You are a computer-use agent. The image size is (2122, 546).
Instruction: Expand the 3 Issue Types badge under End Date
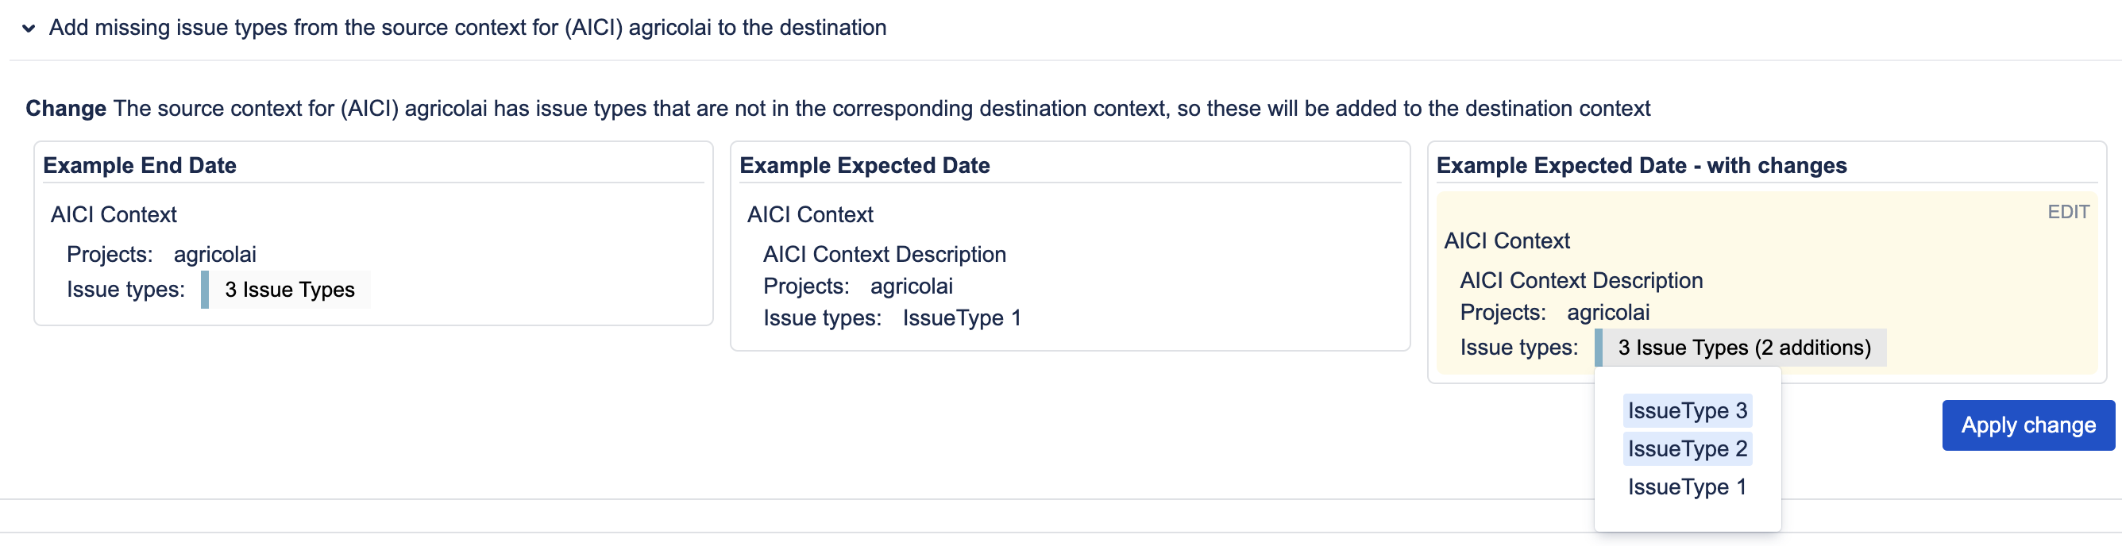(288, 290)
